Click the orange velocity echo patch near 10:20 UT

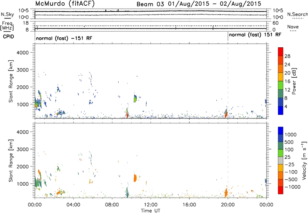[x=135, y=178]
